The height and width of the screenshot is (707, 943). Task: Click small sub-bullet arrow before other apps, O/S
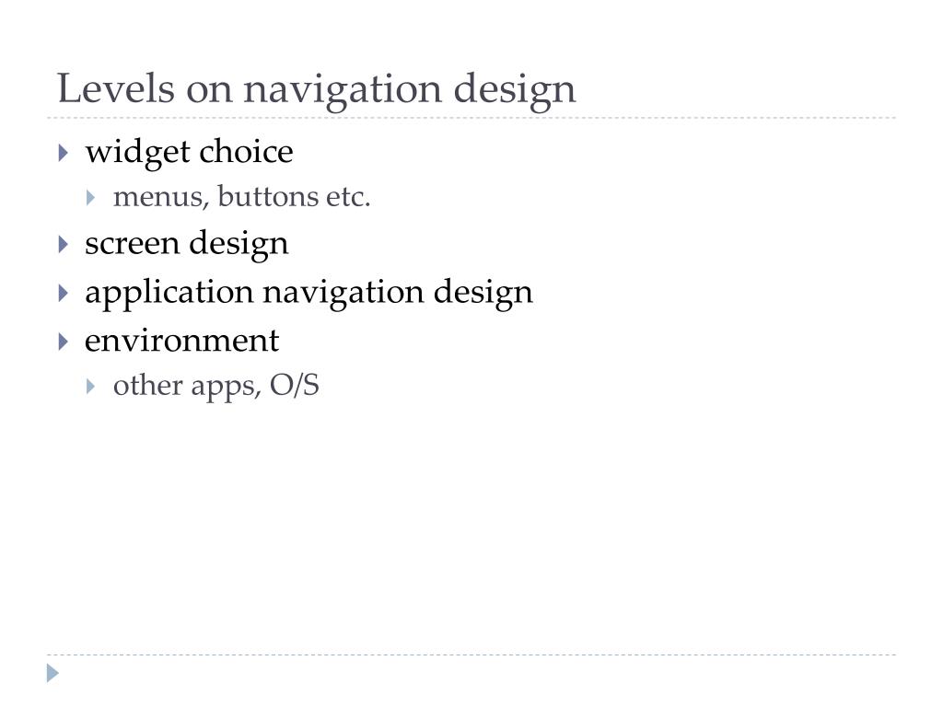[91, 386]
